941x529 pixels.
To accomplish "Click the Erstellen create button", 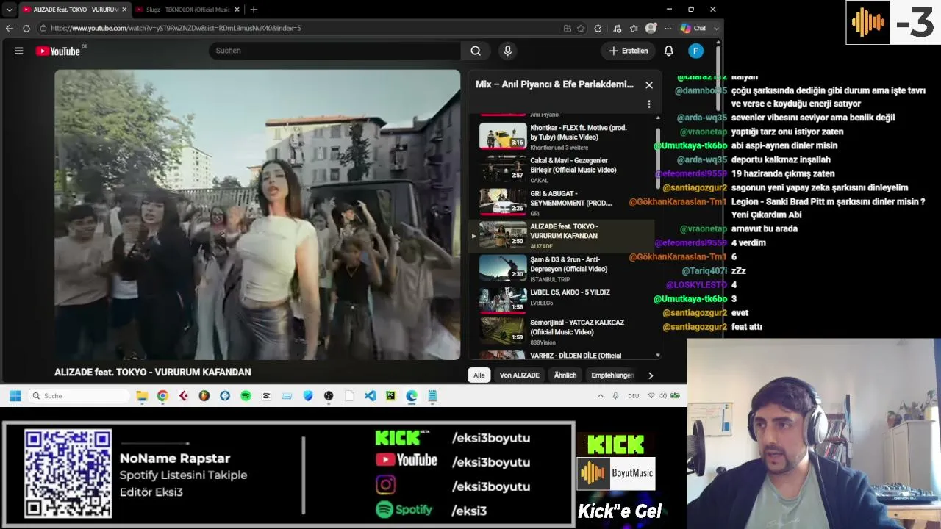I will (629, 51).
